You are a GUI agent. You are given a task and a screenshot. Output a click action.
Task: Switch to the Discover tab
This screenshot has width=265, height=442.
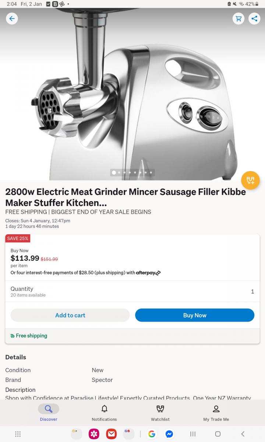click(x=49, y=413)
